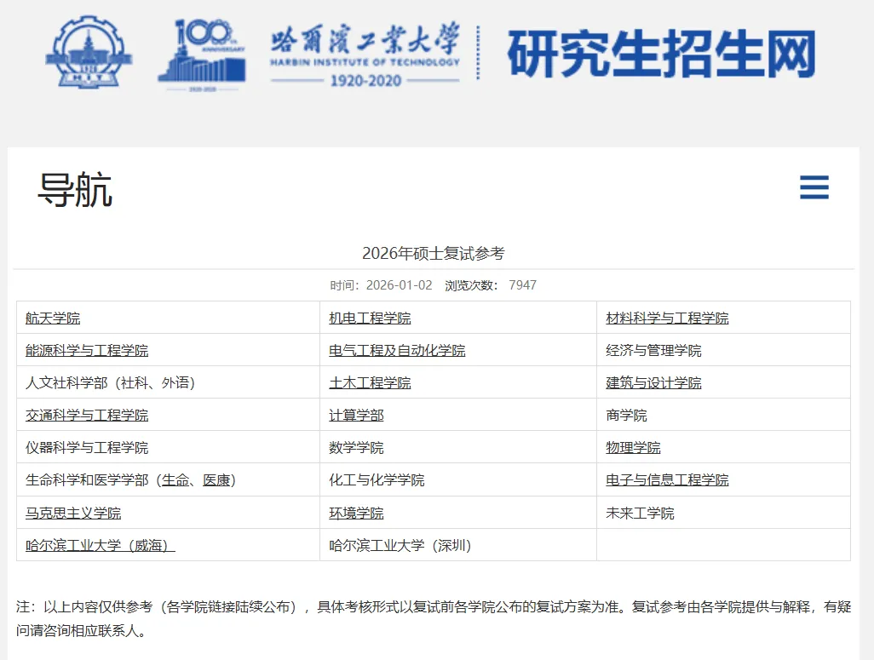
Task: Open the 能源科学与工程学院 link
Action: click(87, 351)
